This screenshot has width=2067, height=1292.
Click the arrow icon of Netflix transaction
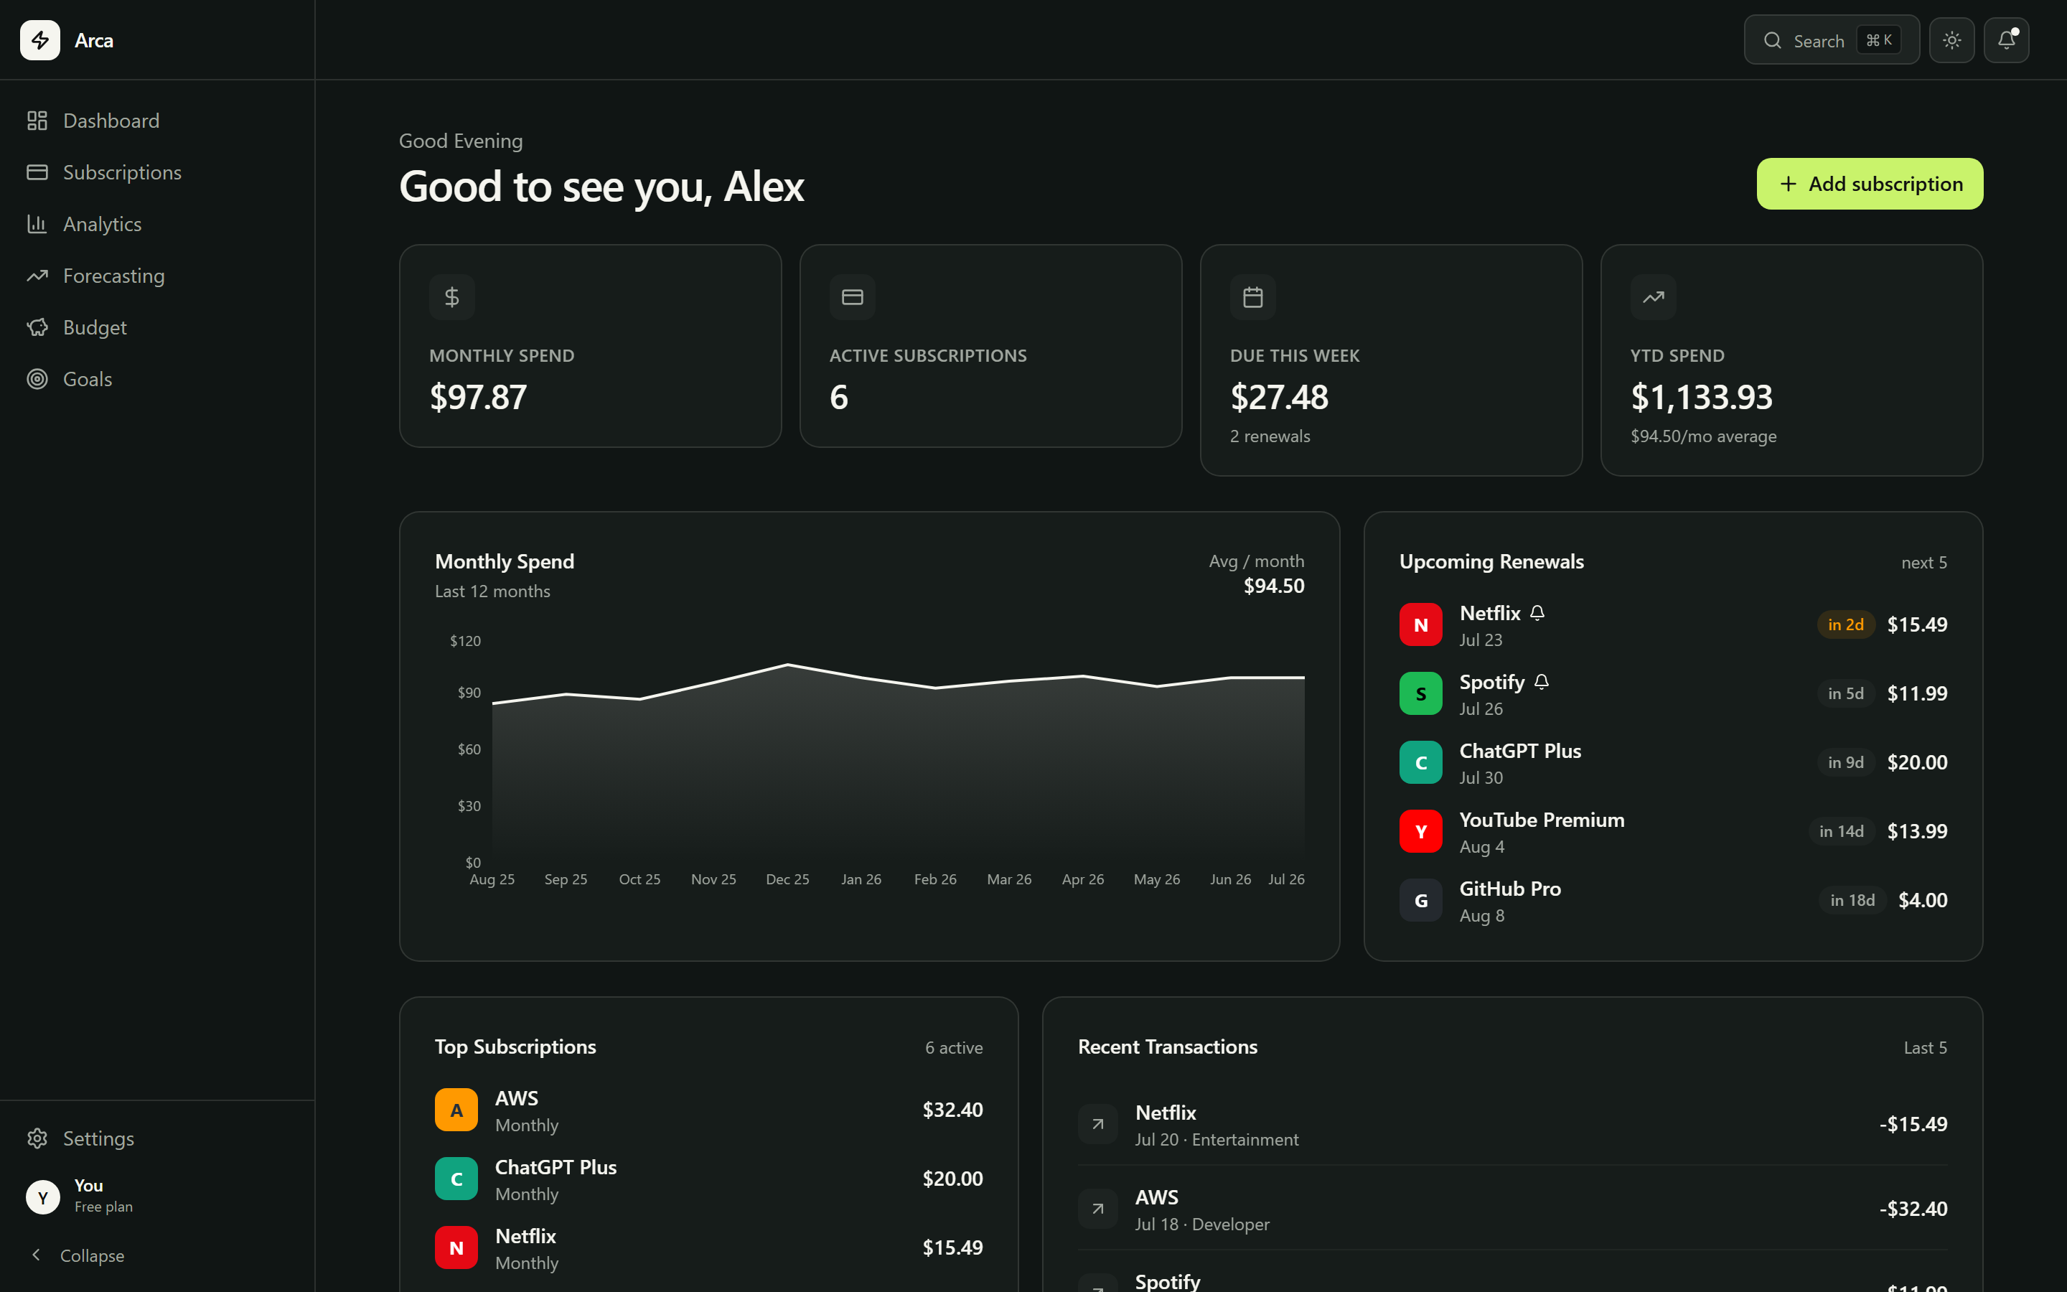click(1098, 1125)
